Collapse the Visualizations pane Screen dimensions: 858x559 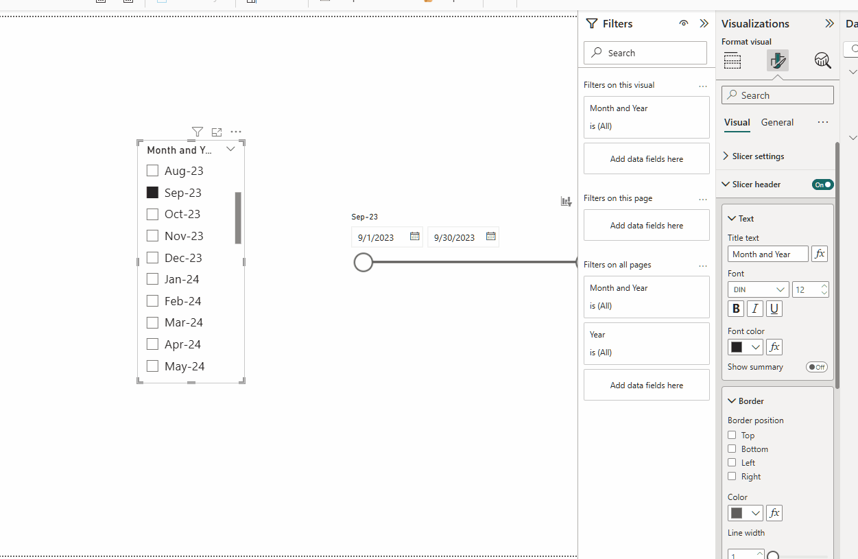[x=829, y=23]
